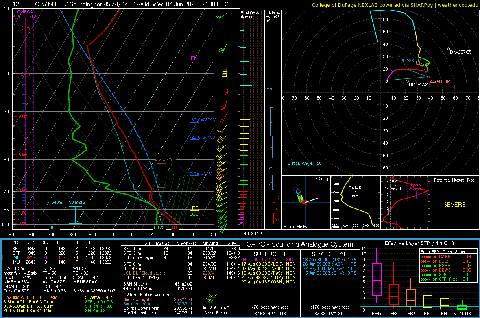Click the Supercell = 4.2 composite value
Viewport: 480px width, 318px height.
point(98,297)
